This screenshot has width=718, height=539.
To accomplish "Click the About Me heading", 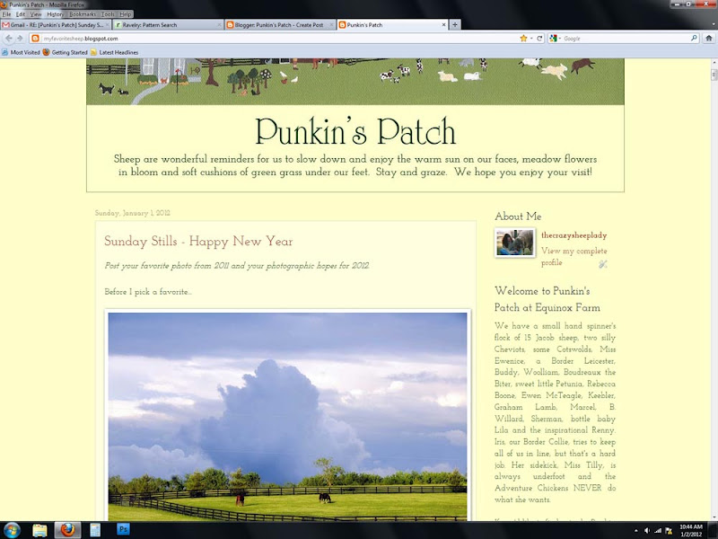I will coord(518,216).
